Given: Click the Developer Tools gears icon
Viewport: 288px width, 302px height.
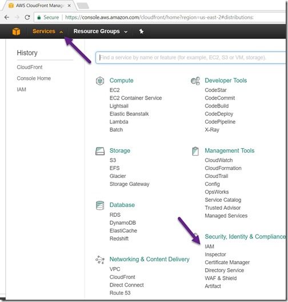Looking at the screenshot, I should click(x=195, y=81).
